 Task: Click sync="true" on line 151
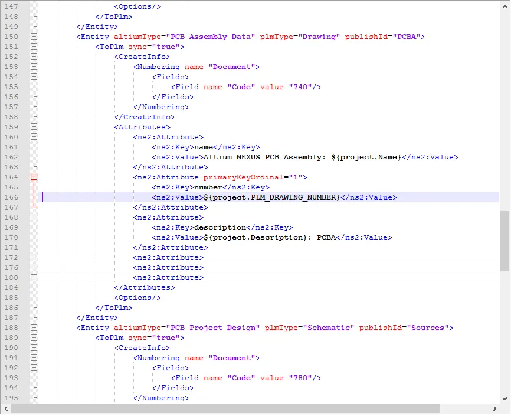click(x=154, y=47)
